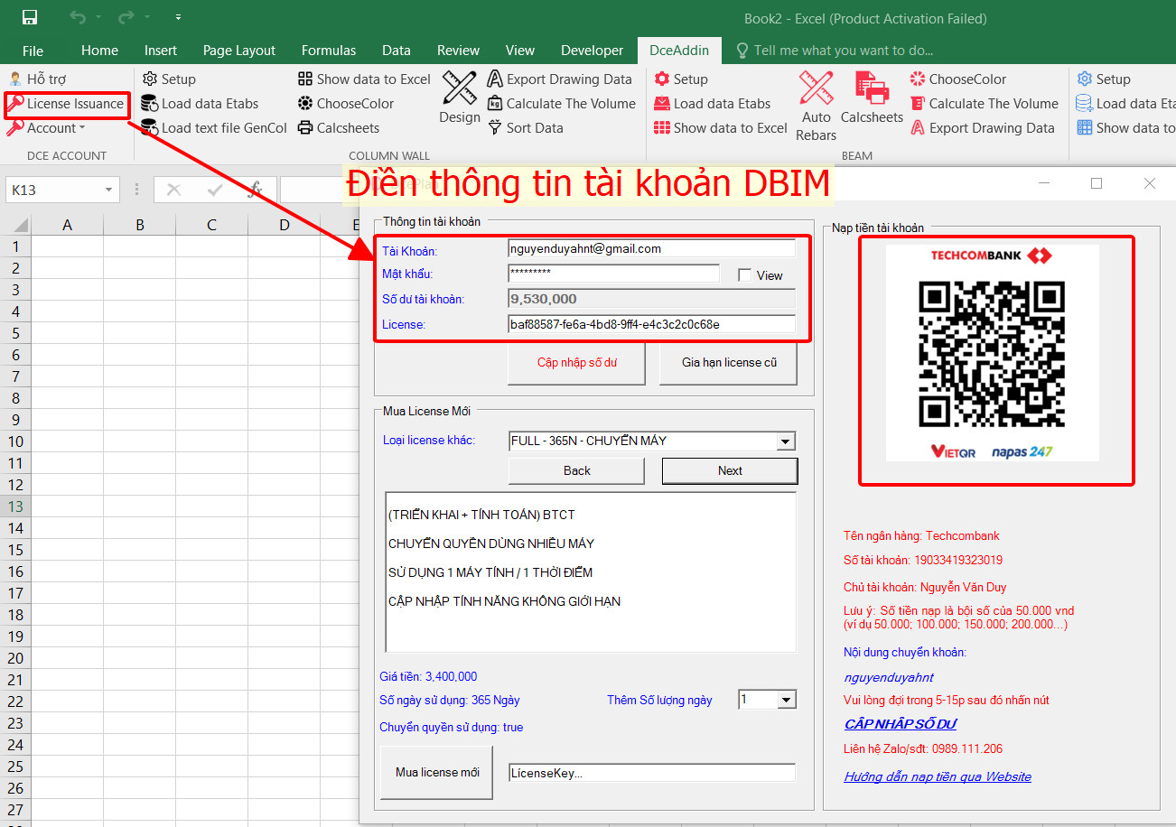Click the Mật khẩu password field
The width and height of the screenshot is (1176, 827).
(x=613, y=273)
